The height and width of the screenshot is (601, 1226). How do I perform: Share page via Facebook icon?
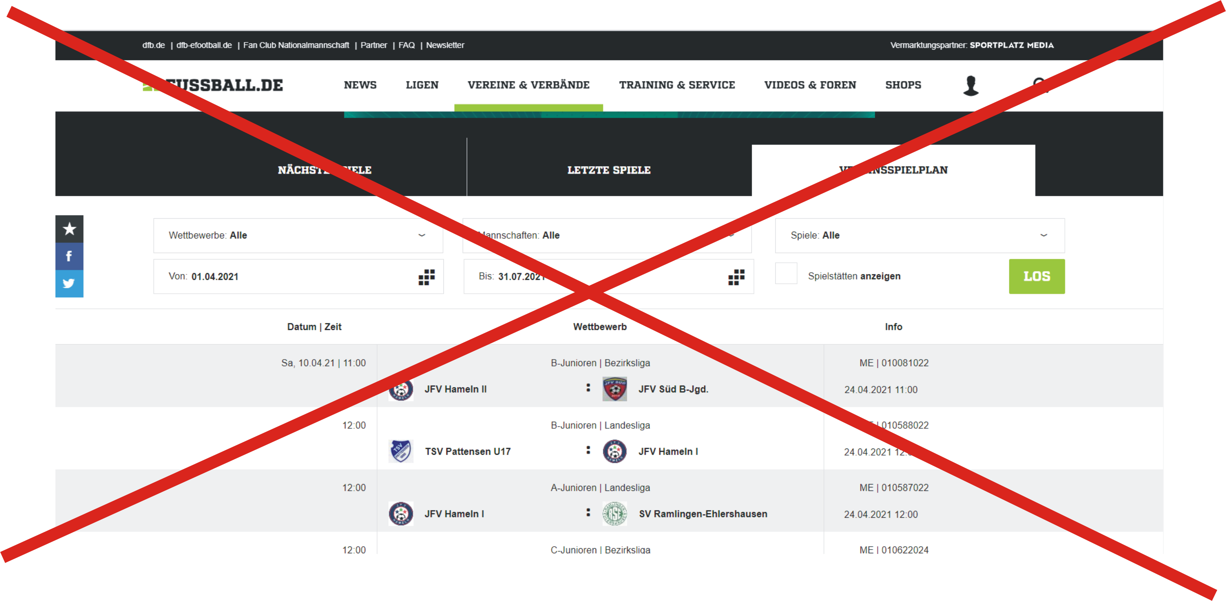pos(69,256)
